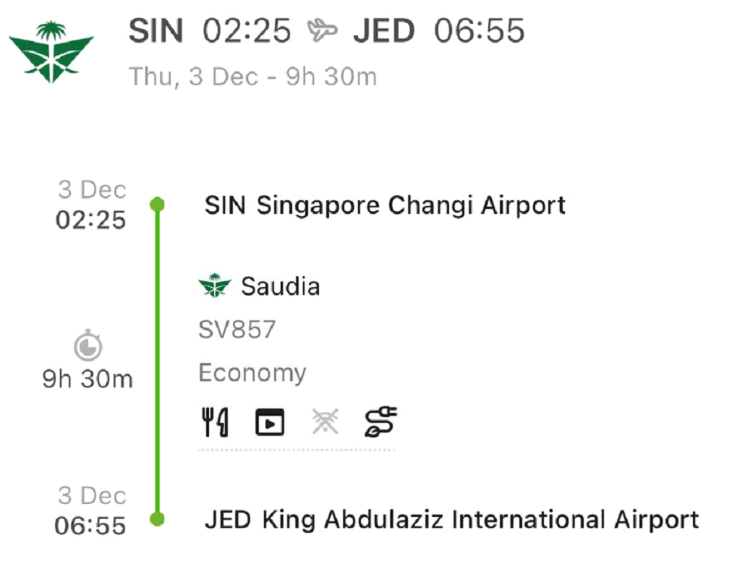Click the JED arrival code in header
The width and height of the screenshot is (753, 569).
pos(384,31)
